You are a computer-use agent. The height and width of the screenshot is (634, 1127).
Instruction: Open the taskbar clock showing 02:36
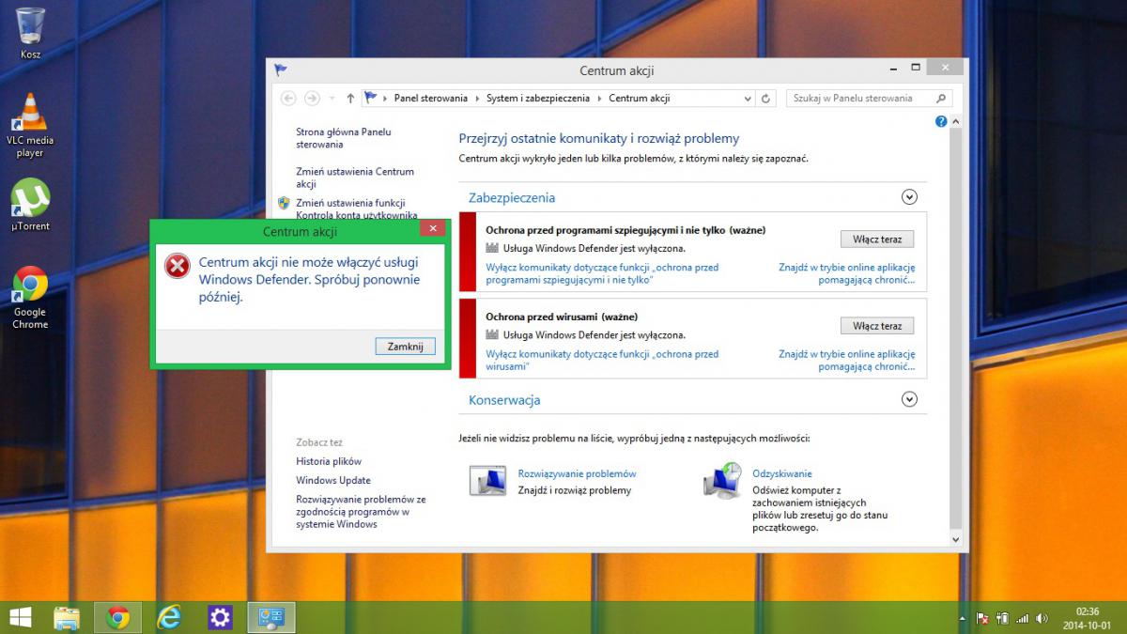[x=1087, y=618]
